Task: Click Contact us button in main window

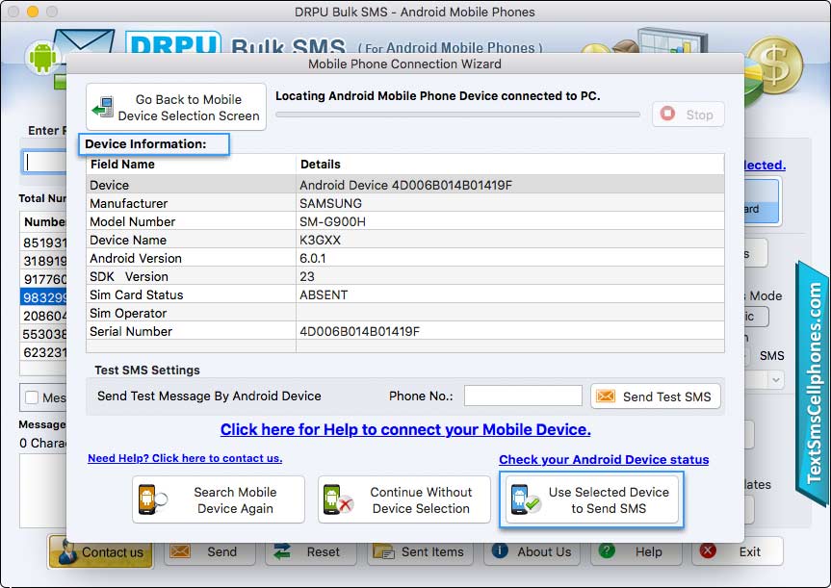Action: click(101, 551)
